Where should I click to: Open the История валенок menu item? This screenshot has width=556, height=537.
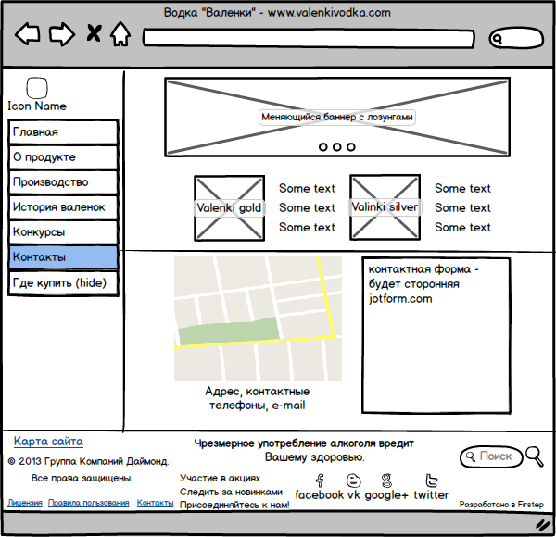click(x=63, y=206)
